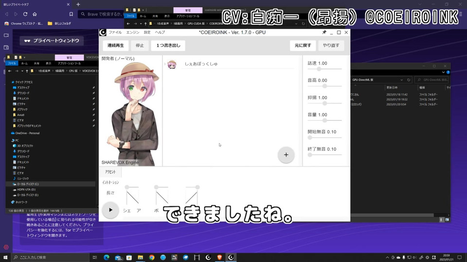Select ローカル ディスク (C:) in Explorer tree

point(28,184)
